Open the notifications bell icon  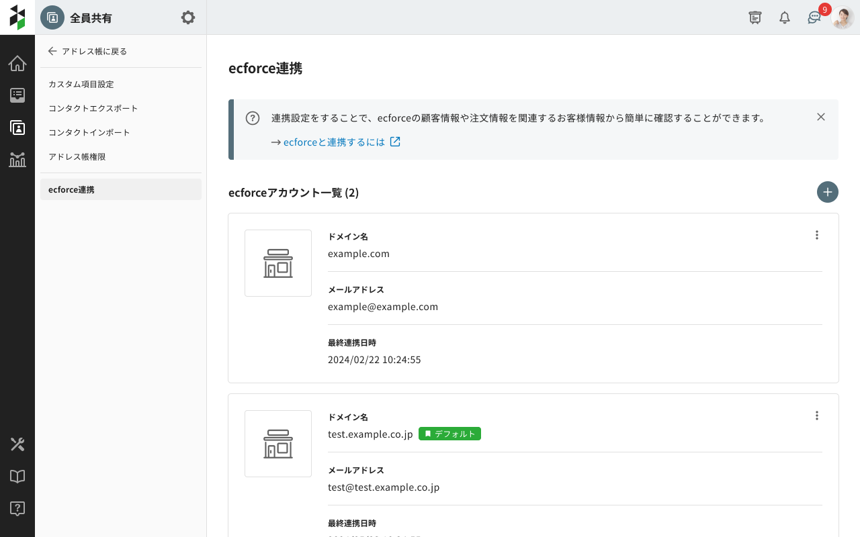click(785, 18)
